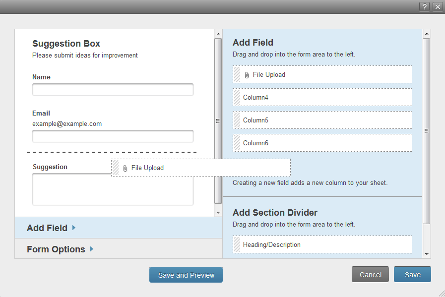Click the Save and Preview button
The height and width of the screenshot is (297, 445).
186,275
